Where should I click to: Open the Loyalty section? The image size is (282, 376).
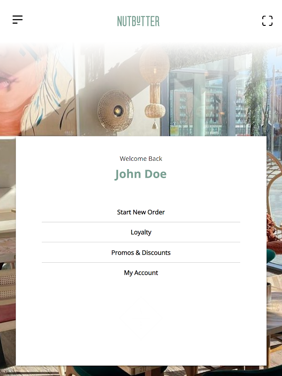click(x=141, y=232)
